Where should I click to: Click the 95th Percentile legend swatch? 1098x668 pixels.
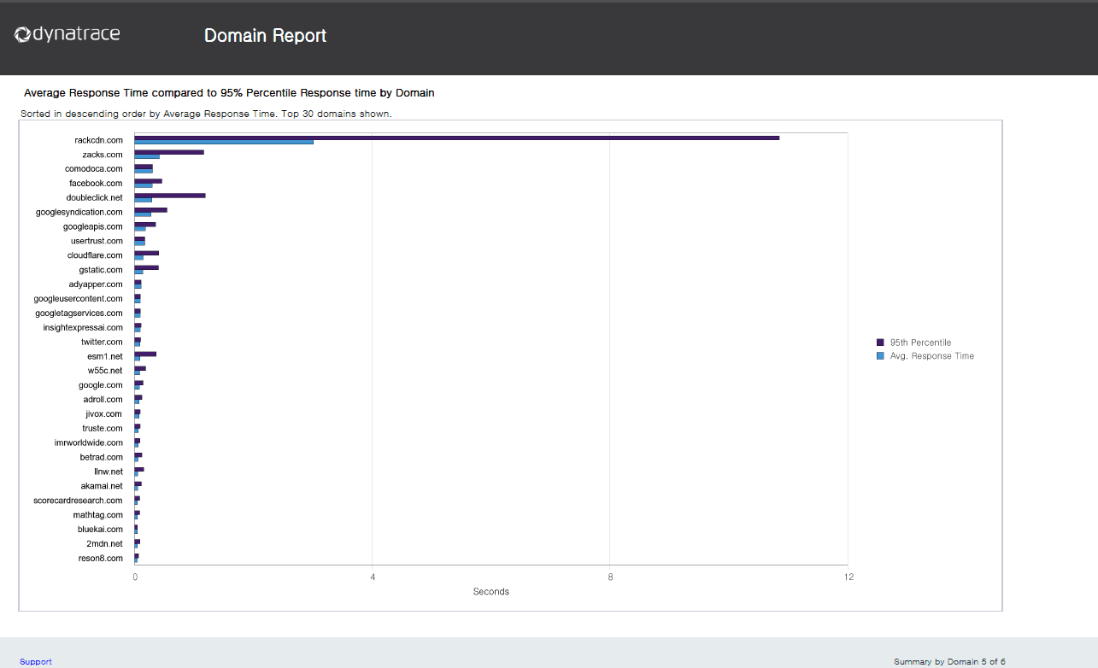coord(880,343)
